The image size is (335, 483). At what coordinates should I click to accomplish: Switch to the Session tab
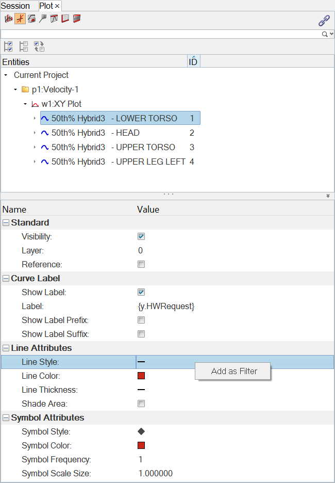[x=15, y=6]
